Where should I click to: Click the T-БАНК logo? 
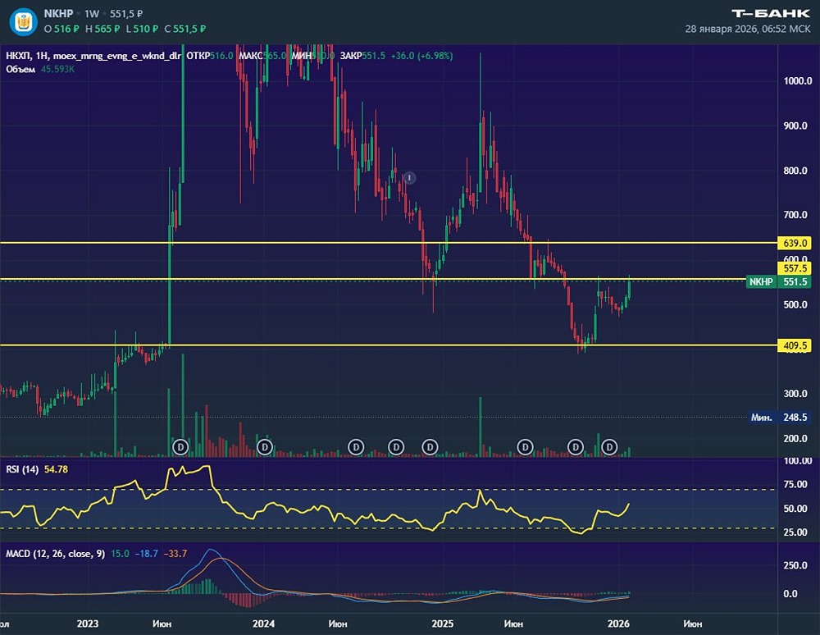(x=770, y=14)
